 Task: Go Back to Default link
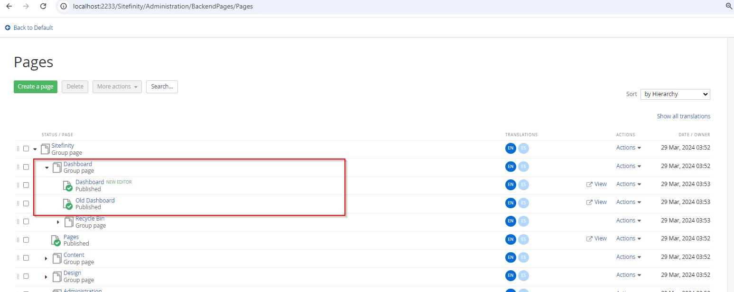[29, 28]
